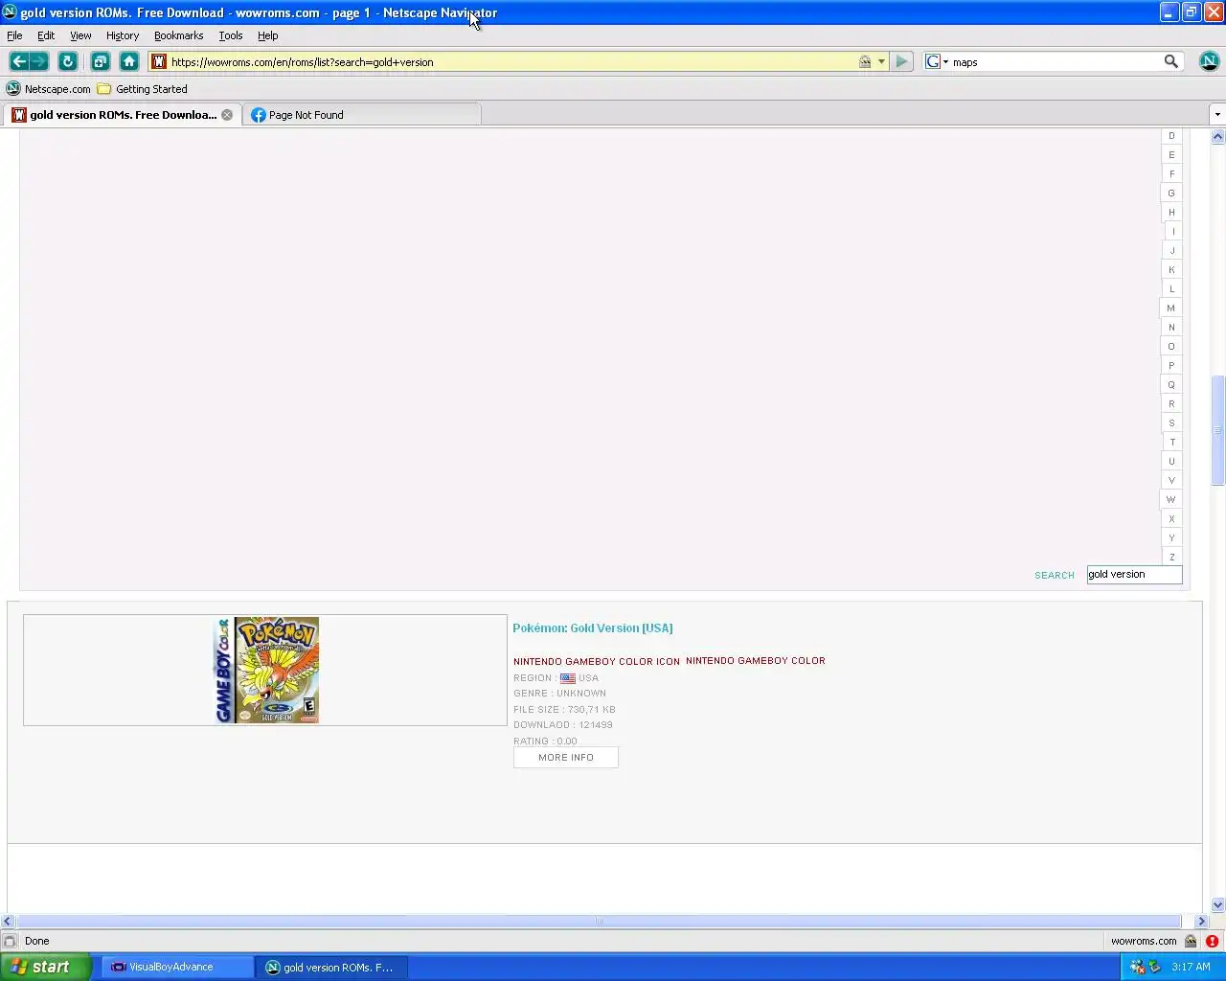This screenshot has width=1226, height=981.
Task: Filter ROMs by letter S
Action: [1171, 423]
